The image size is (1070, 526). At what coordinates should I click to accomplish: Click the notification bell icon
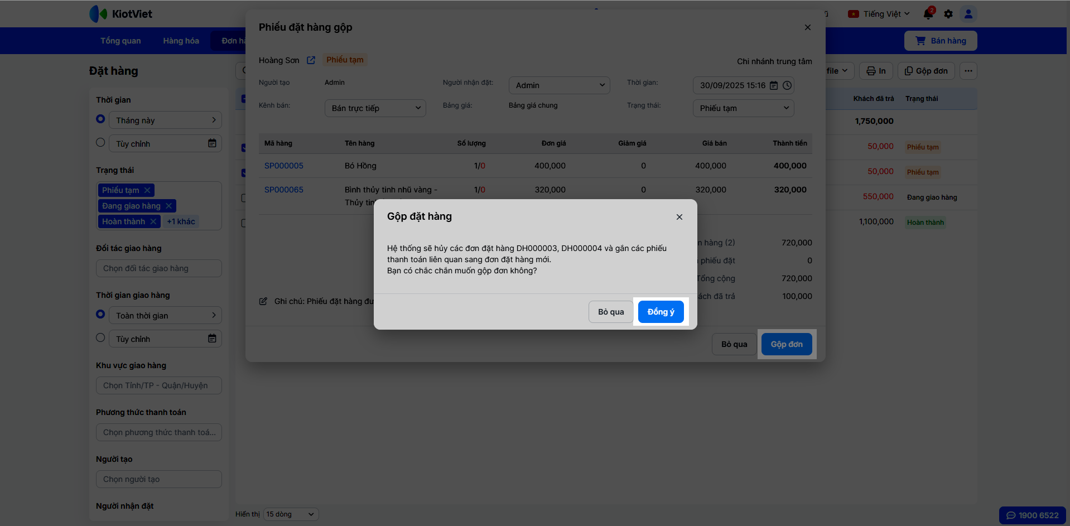(928, 14)
